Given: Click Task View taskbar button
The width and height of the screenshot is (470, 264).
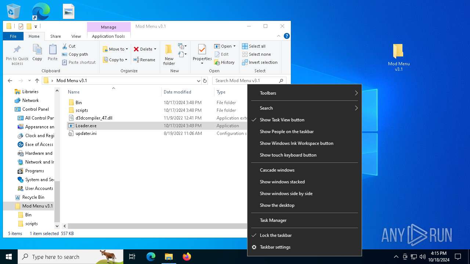Looking at the screenshot, I should (132, 257).
